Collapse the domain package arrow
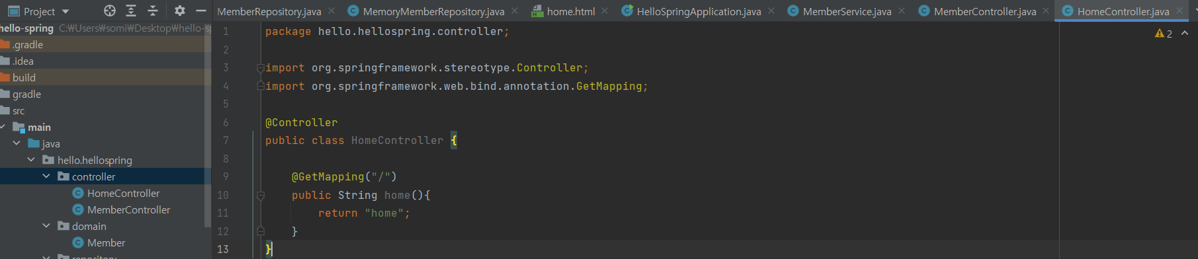Image resolution: width=1198 pixels, height=259 pixels. click(x=46, y=226)
